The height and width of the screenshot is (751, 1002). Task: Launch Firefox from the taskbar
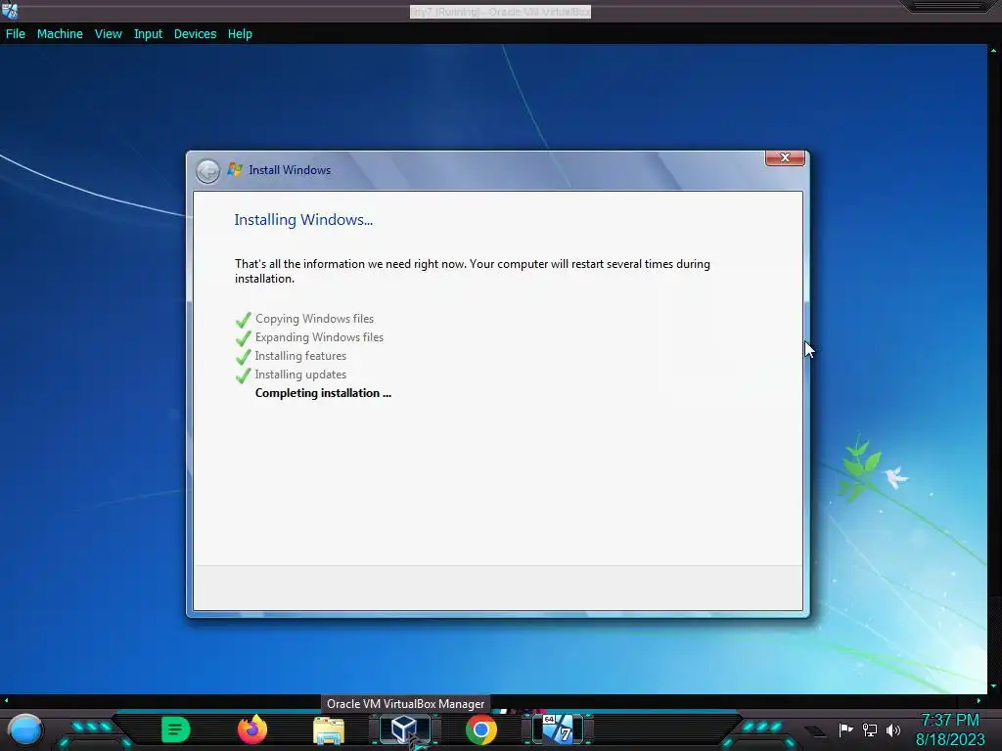[x=251, y=729]
